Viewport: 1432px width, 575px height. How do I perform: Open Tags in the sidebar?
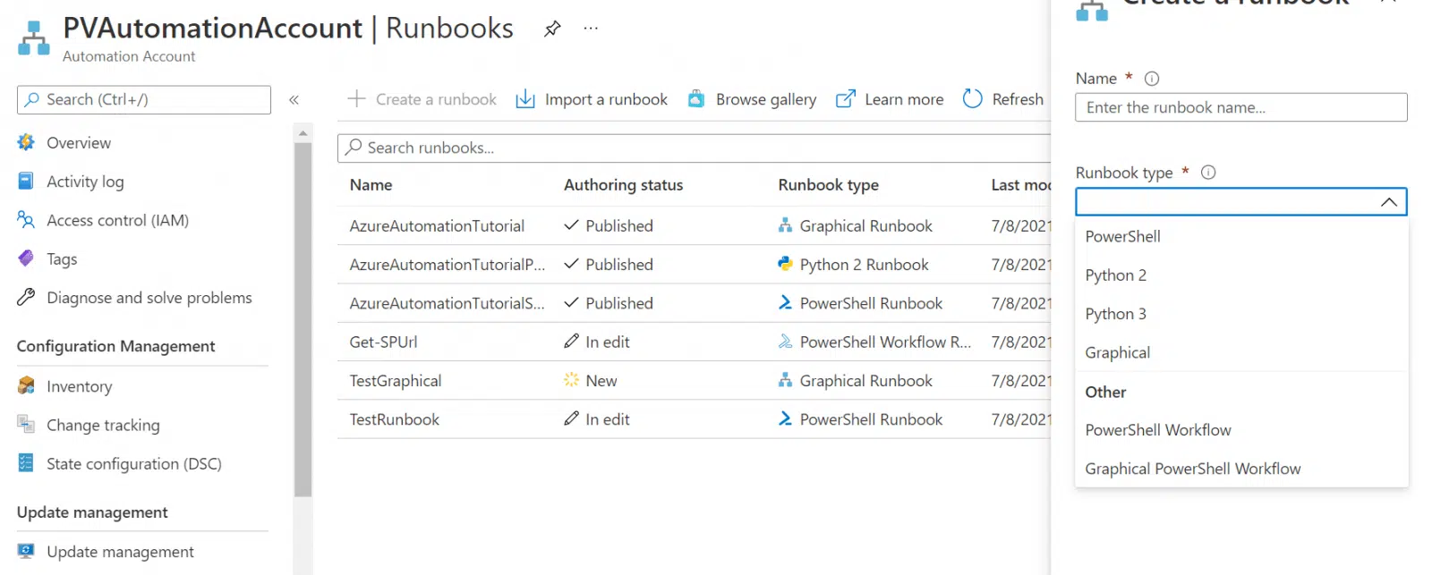coord(62,258)
